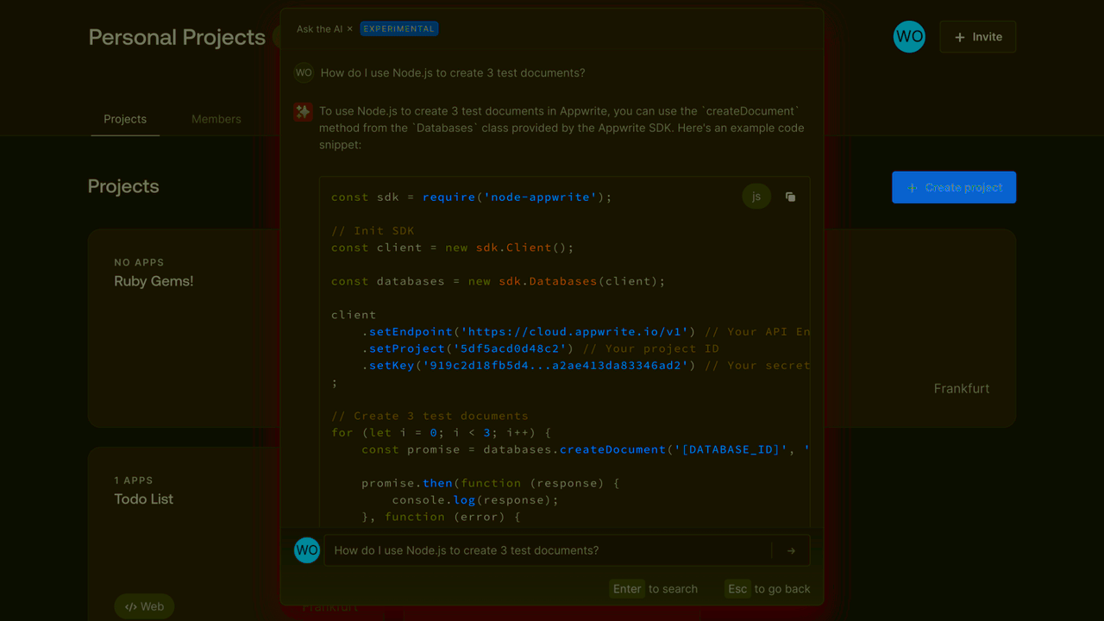Switch to the Members tab
Image resolution: width=1104 pixels, height=621 pixels.
pyautogui.click(x=216, y=118)
